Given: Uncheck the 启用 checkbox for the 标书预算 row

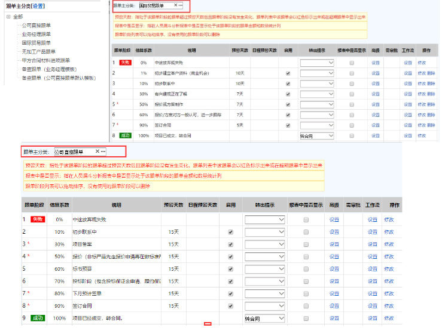Looking at the screenshot, I should pos(230,269).
